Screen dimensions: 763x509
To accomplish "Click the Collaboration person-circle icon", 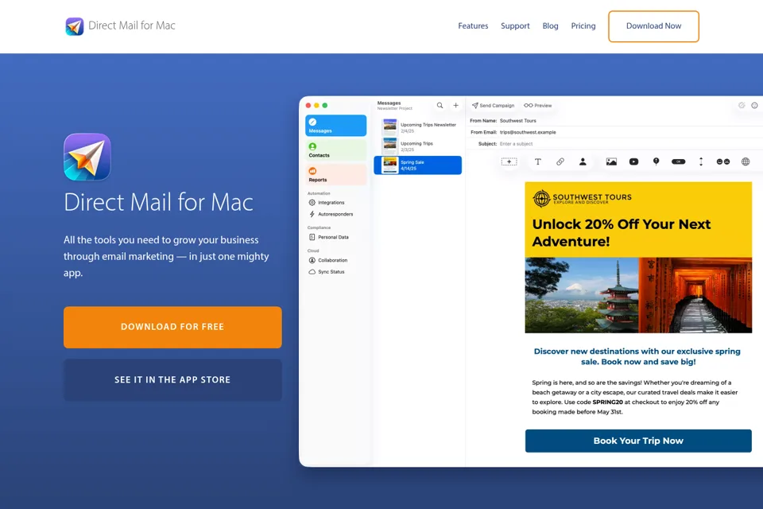I will coord(312,260).
